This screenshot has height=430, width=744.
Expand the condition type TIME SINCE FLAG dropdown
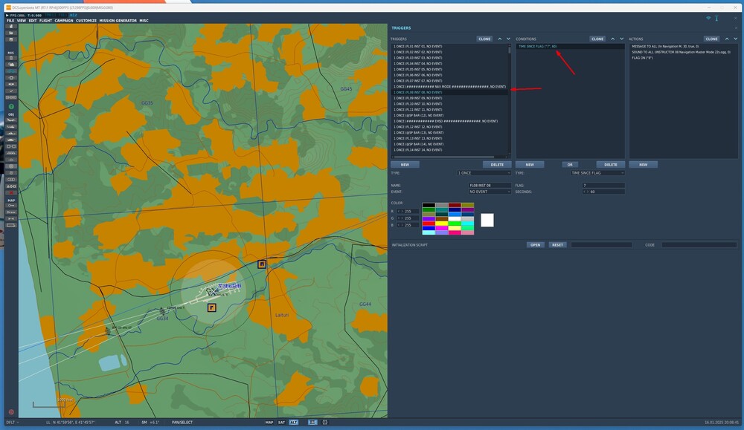point(597,173)
